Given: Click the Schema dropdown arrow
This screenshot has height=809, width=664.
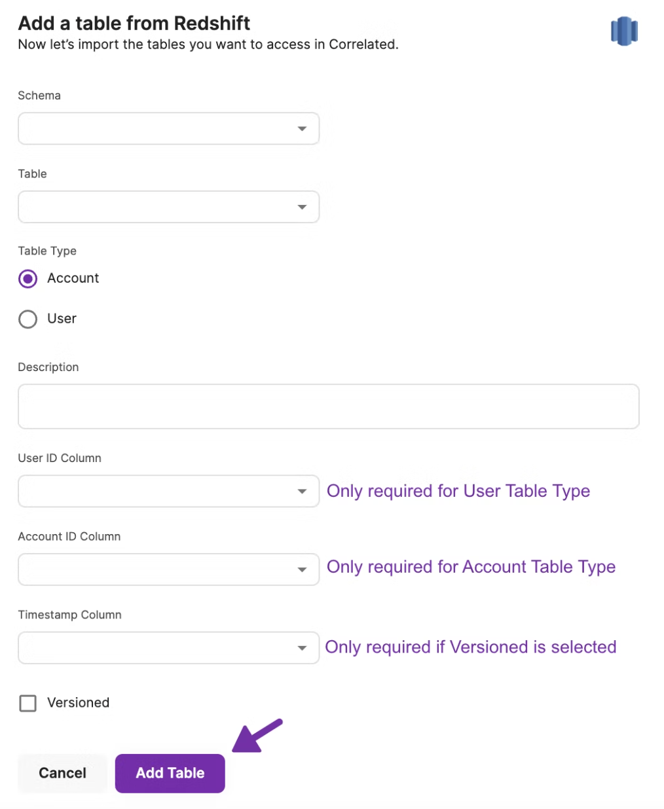Looking at the screenshot, I should (302, 128).
